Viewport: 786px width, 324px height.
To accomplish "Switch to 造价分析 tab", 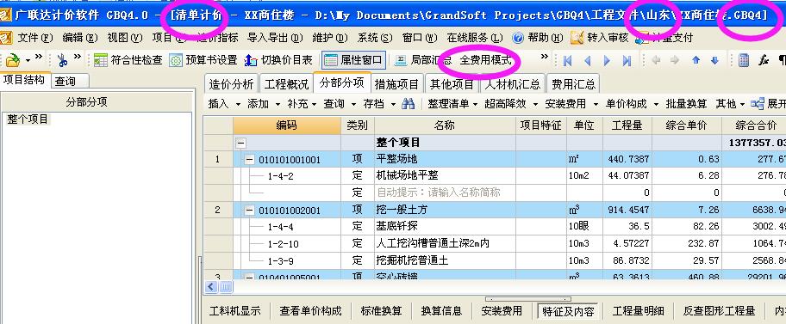I will (x=231, y=84).
